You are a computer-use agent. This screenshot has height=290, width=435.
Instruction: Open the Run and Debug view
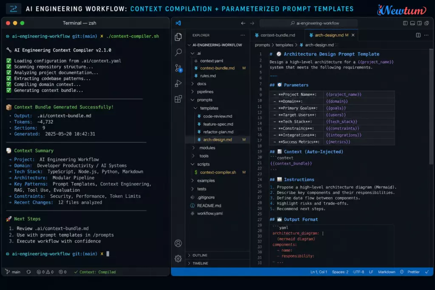[178, 84]
